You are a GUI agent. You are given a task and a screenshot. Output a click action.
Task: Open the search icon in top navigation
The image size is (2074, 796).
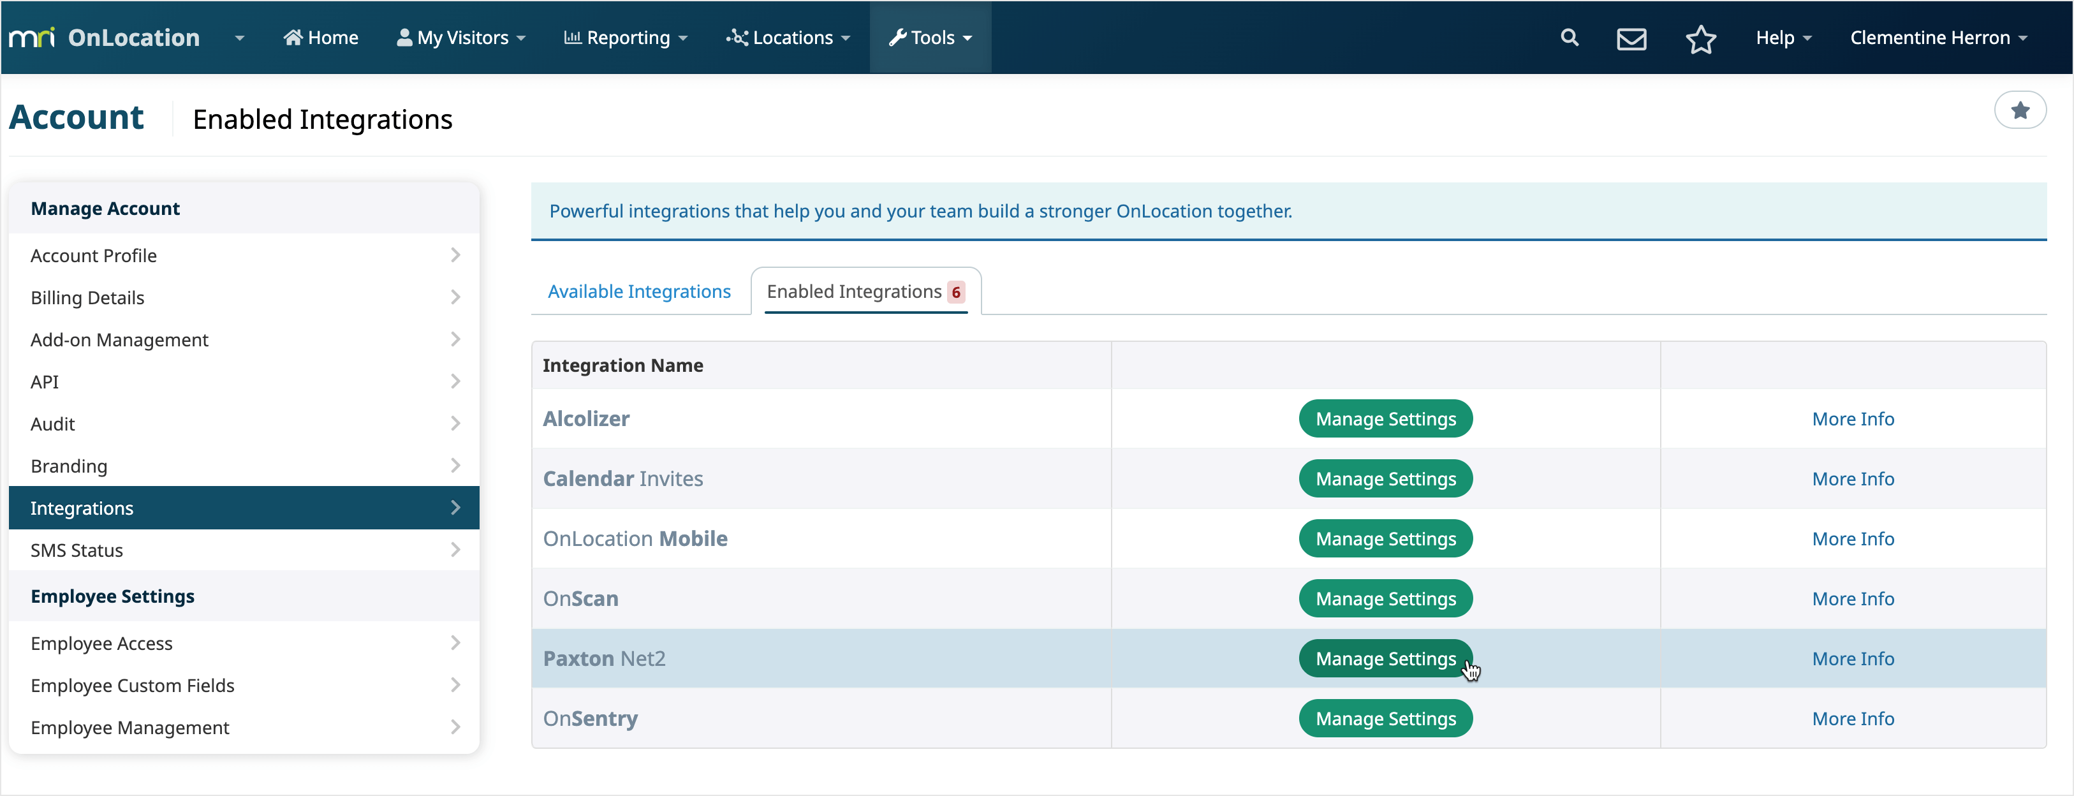click(x=1570, y=37)
